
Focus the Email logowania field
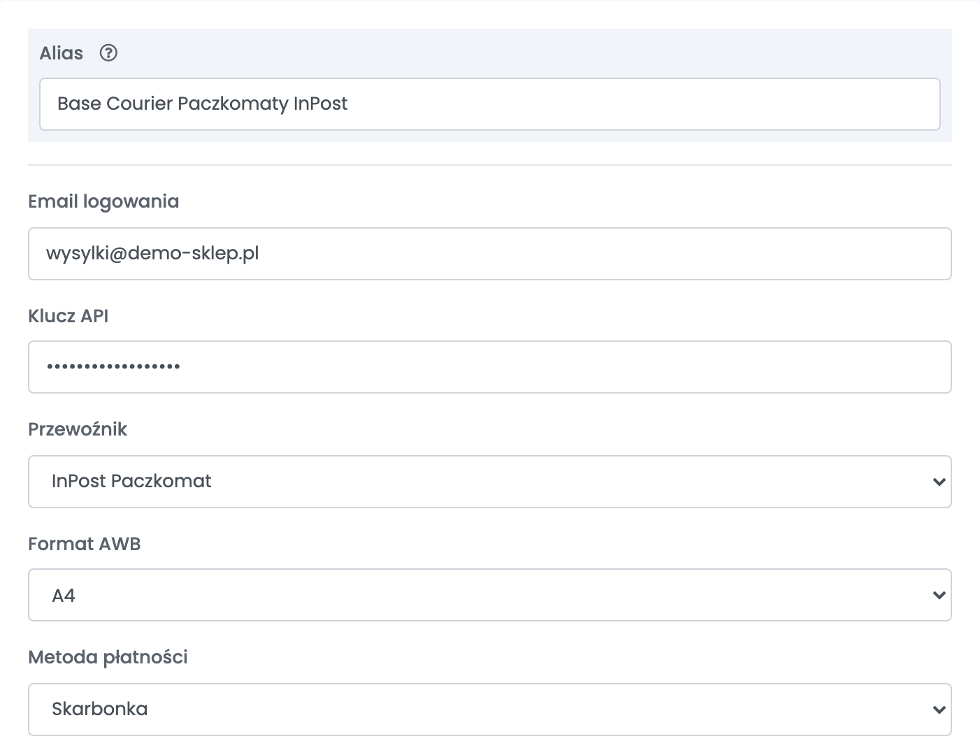coord(489,254)
